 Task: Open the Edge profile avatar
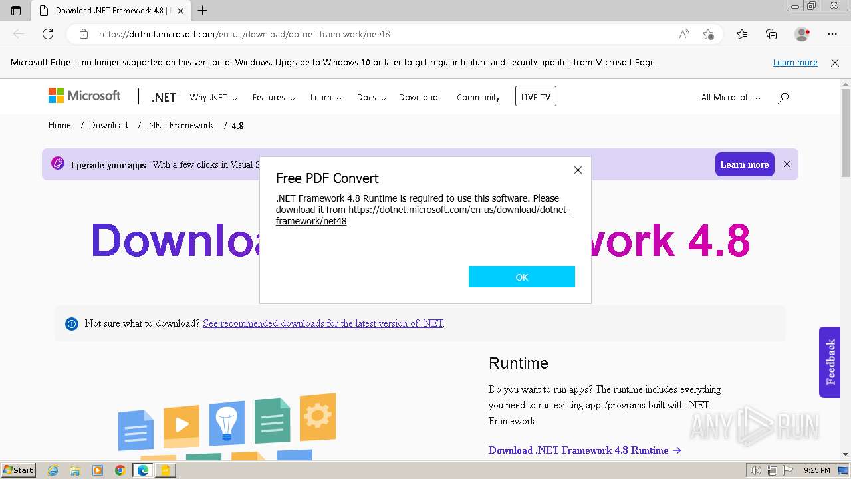pos(802,34)
